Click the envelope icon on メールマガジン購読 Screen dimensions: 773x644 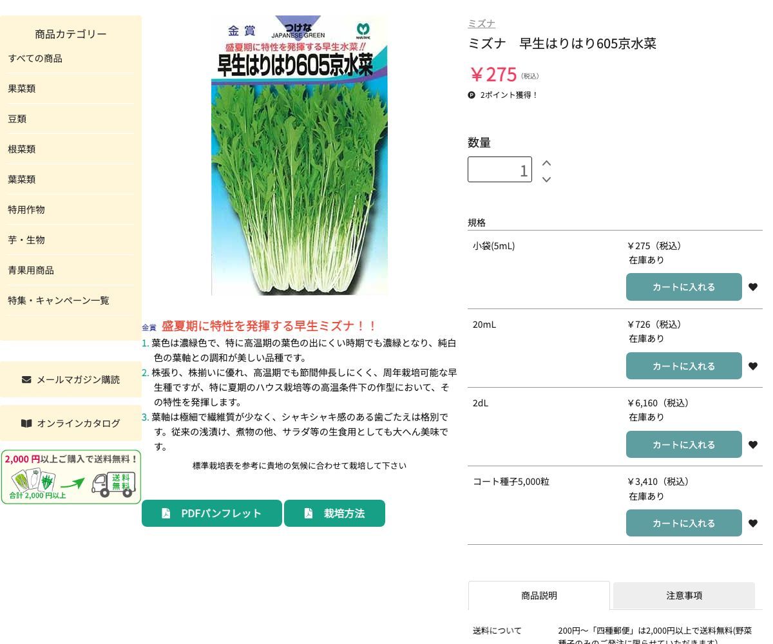point(26,379)
